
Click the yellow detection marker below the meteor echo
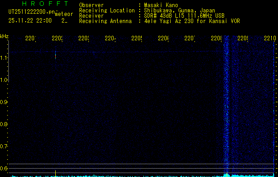(x=56, y=173)
